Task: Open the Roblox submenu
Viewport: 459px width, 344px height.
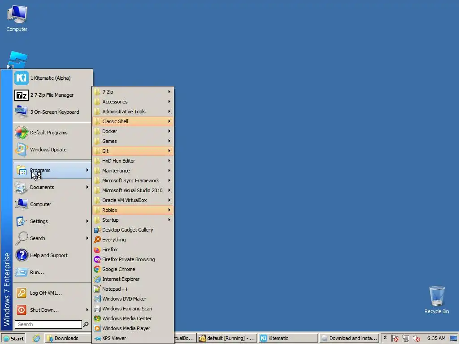Action: [x=133, y=210]
